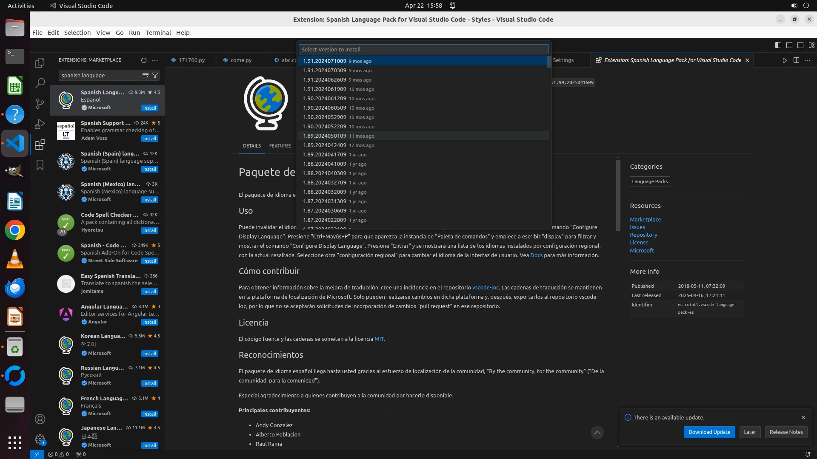Image resolution: width=817 pixels, height=459 pixels.
Task: Open the Source Control view icon
Action: (x=40, y=103)
